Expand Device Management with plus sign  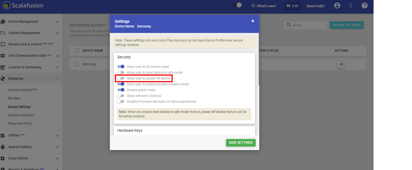(57, 22)
